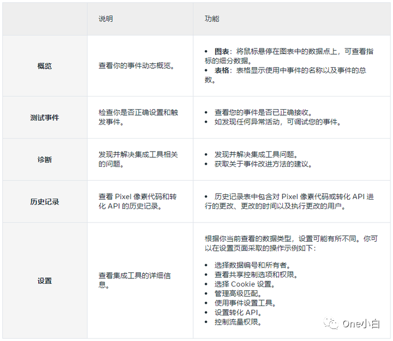Image resolution: width=393 pixels, height=341 pixels.
Task: Select the 设置 row label
Action: tap(45, 280)
